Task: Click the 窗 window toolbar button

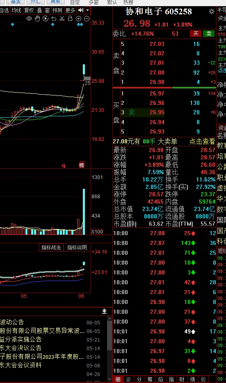Action: 48,10
